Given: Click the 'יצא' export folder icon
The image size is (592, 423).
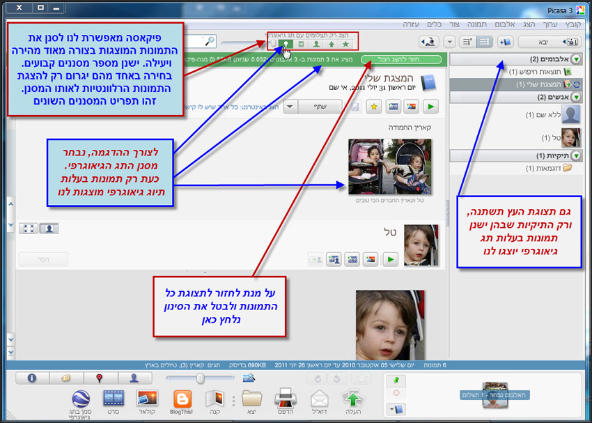Looking at the screenshot, I should pyautogui.click(x=252, y=401).
